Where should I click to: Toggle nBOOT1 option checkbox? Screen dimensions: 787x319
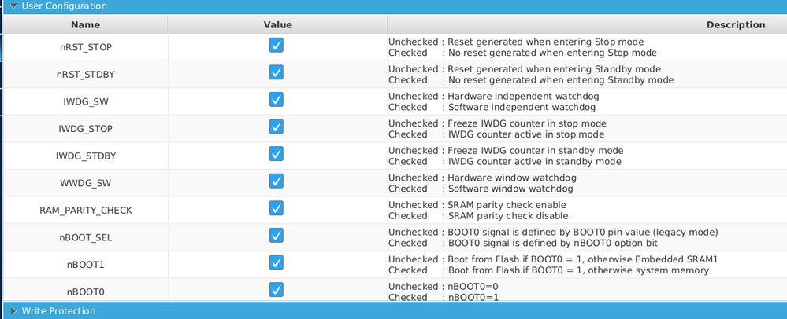(x=276, y=262)
